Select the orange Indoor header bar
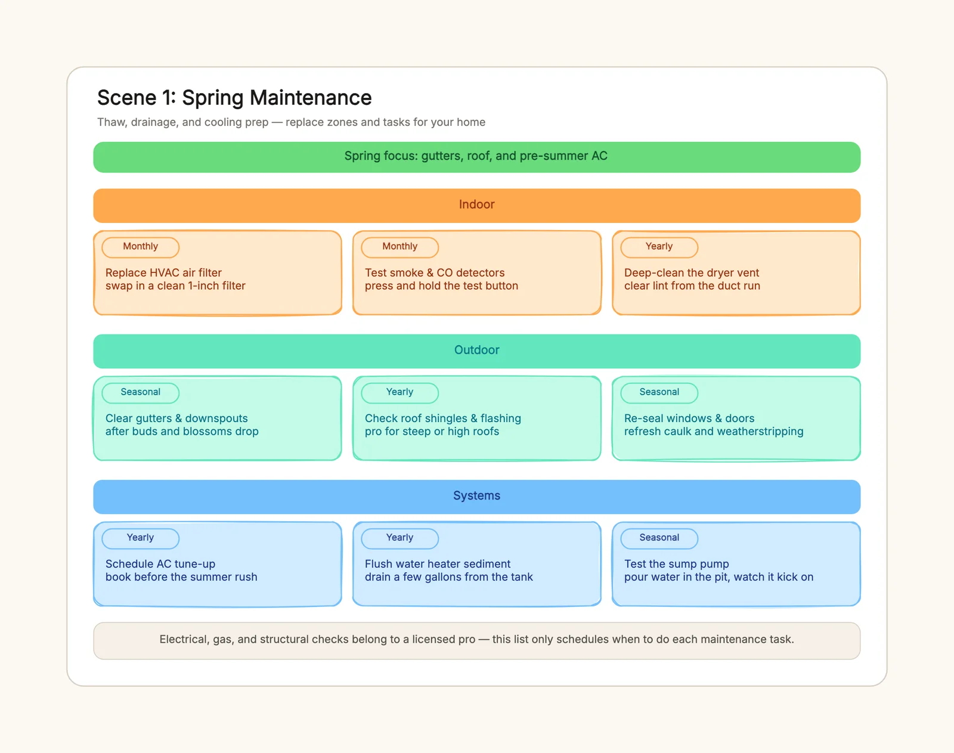The image size is (954, 753). 476,205
